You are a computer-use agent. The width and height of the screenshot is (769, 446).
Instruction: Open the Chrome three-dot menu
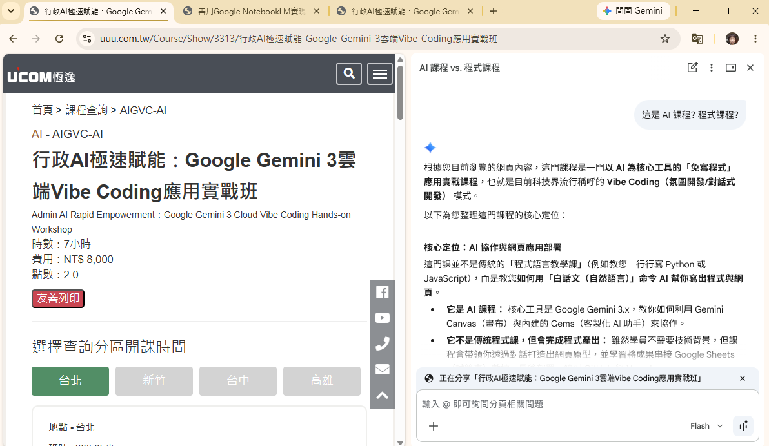[x=755, y=39]
